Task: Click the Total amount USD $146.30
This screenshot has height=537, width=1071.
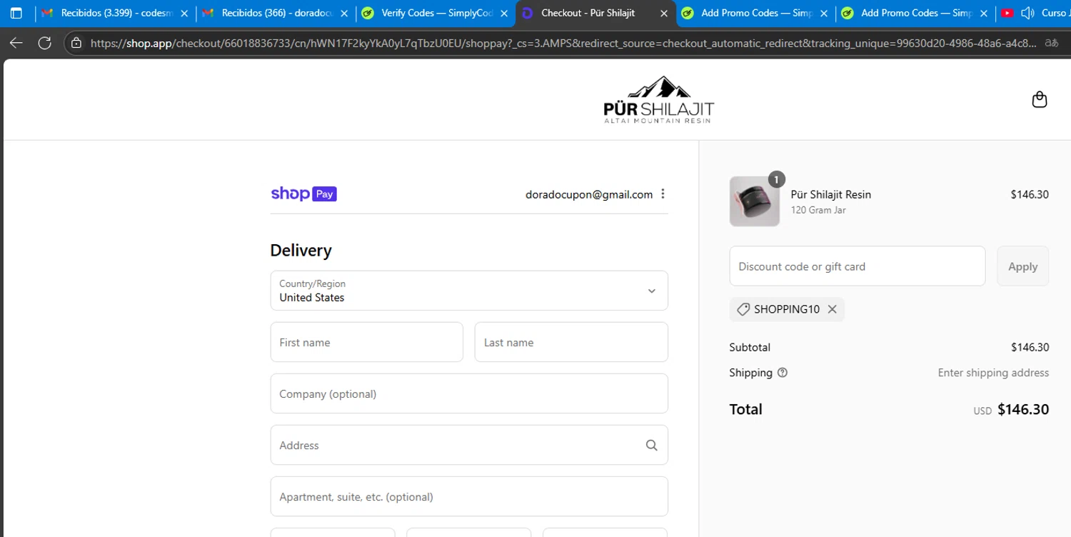Action: (x=1011, y=410)
